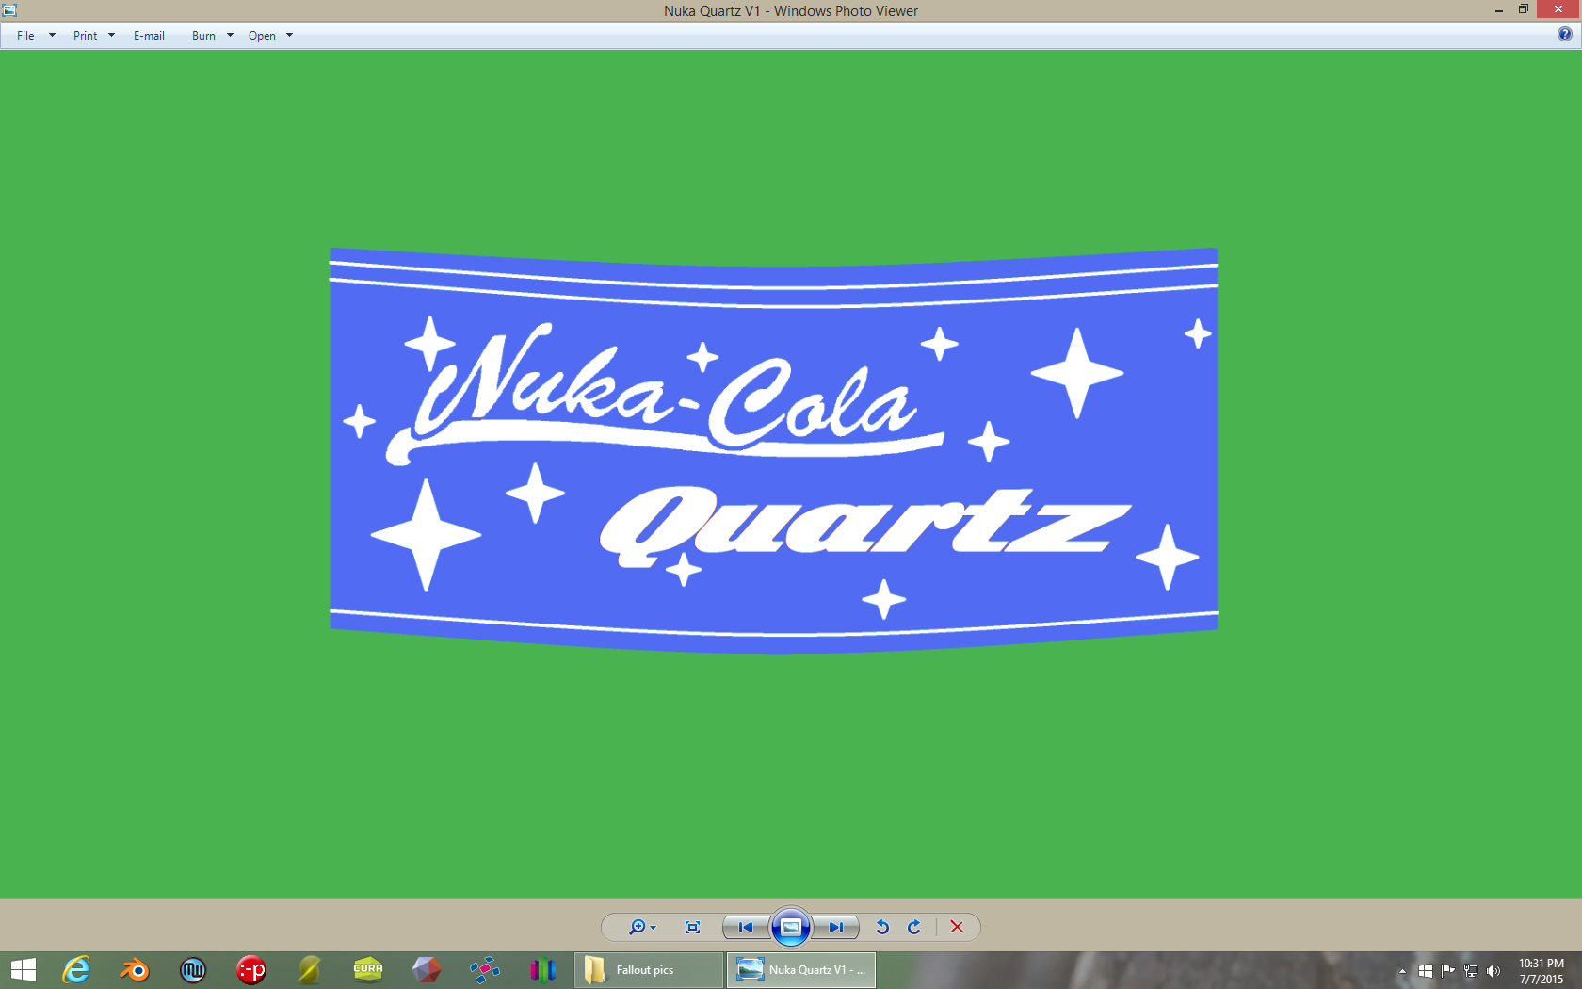Expand the Open dropdown arrow
This screenshot has width=1582, height=989.
(x=289, y=36)
